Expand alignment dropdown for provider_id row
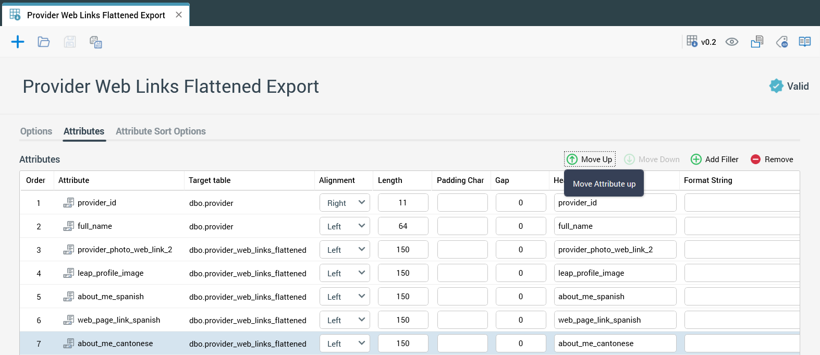820x355 pixels. point(345,203)
